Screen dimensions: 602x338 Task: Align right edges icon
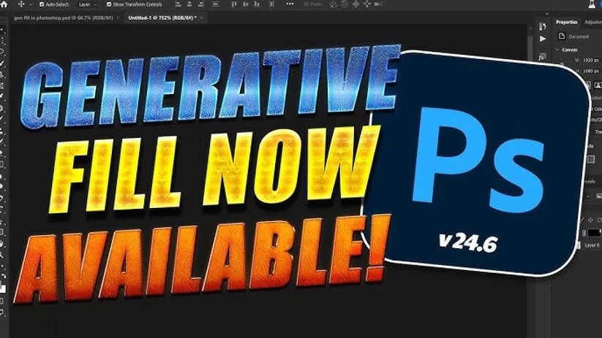coord(201,4)
